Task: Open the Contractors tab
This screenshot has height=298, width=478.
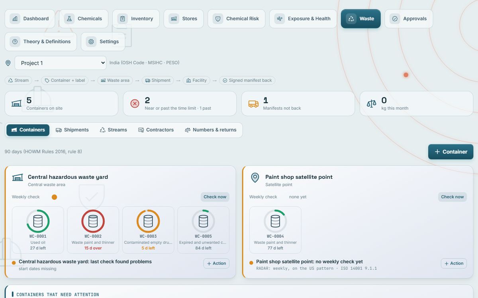Action: 156,130
